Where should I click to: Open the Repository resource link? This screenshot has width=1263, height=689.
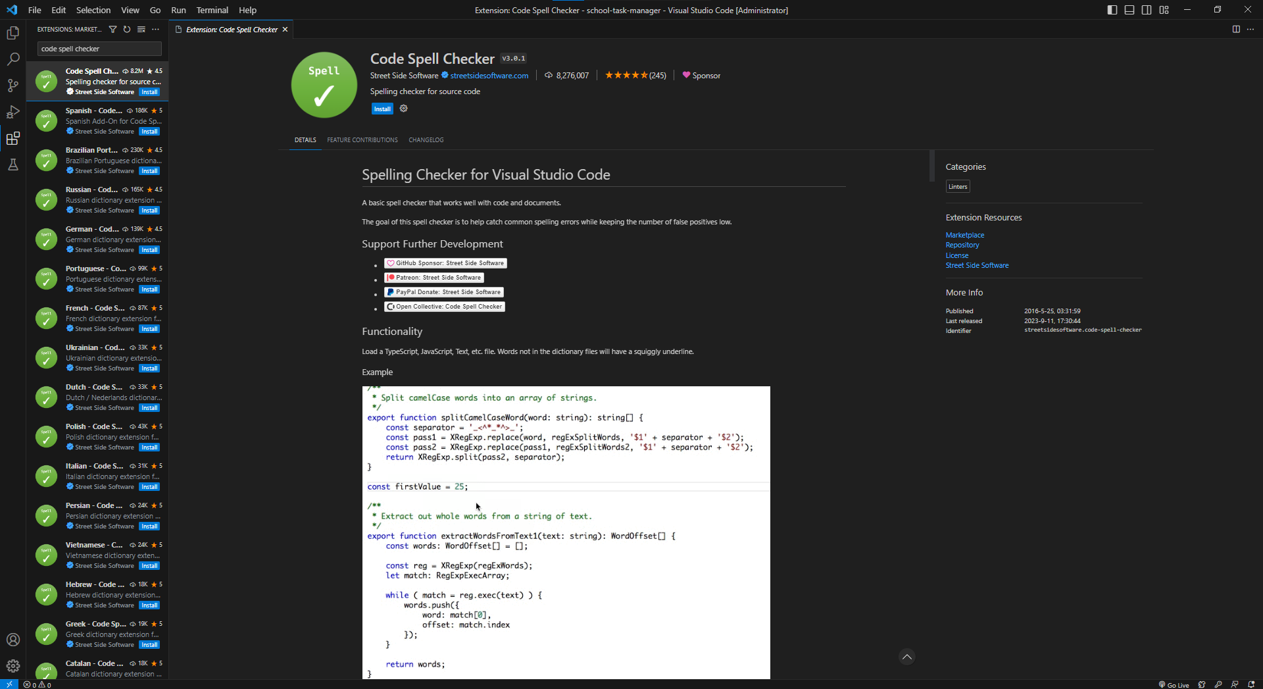(x=962, y=245)
